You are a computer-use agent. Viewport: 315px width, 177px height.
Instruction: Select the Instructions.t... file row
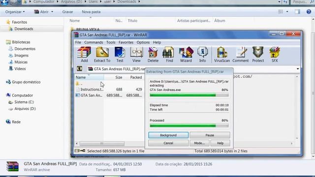[109, 89]
